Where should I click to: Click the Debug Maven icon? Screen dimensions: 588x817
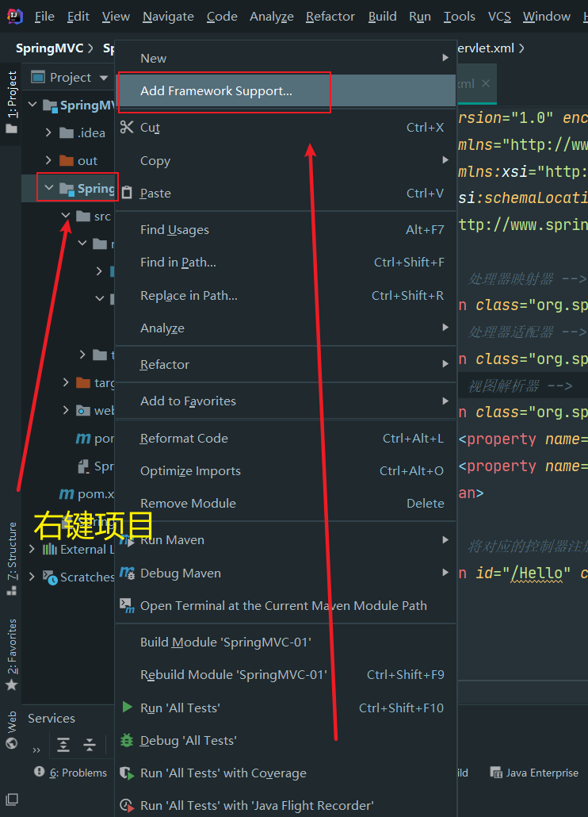pyautogui.click(x=127, y=573)
